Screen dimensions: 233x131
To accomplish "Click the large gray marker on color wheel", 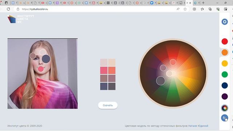I will click(x=161, y=81).
